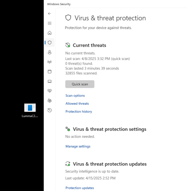
Task: Open the hamburger navigation menu
Action: click(49, 23)
